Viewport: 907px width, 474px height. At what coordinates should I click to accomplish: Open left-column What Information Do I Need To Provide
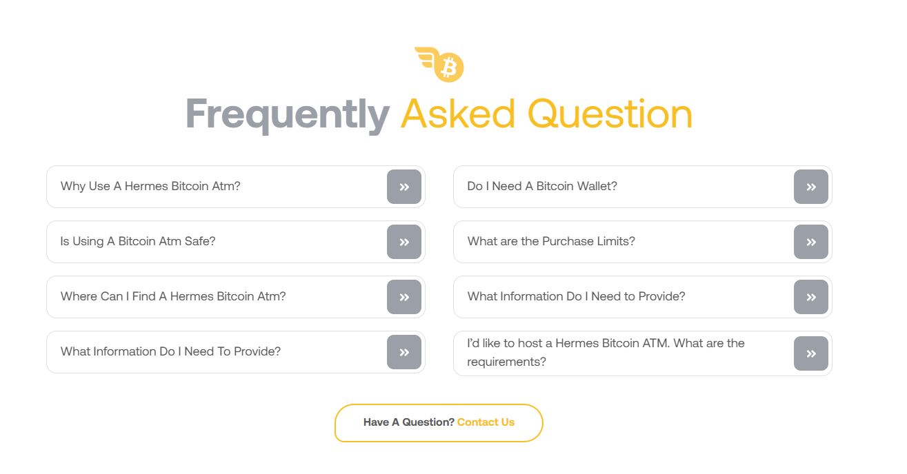point(170,351)
